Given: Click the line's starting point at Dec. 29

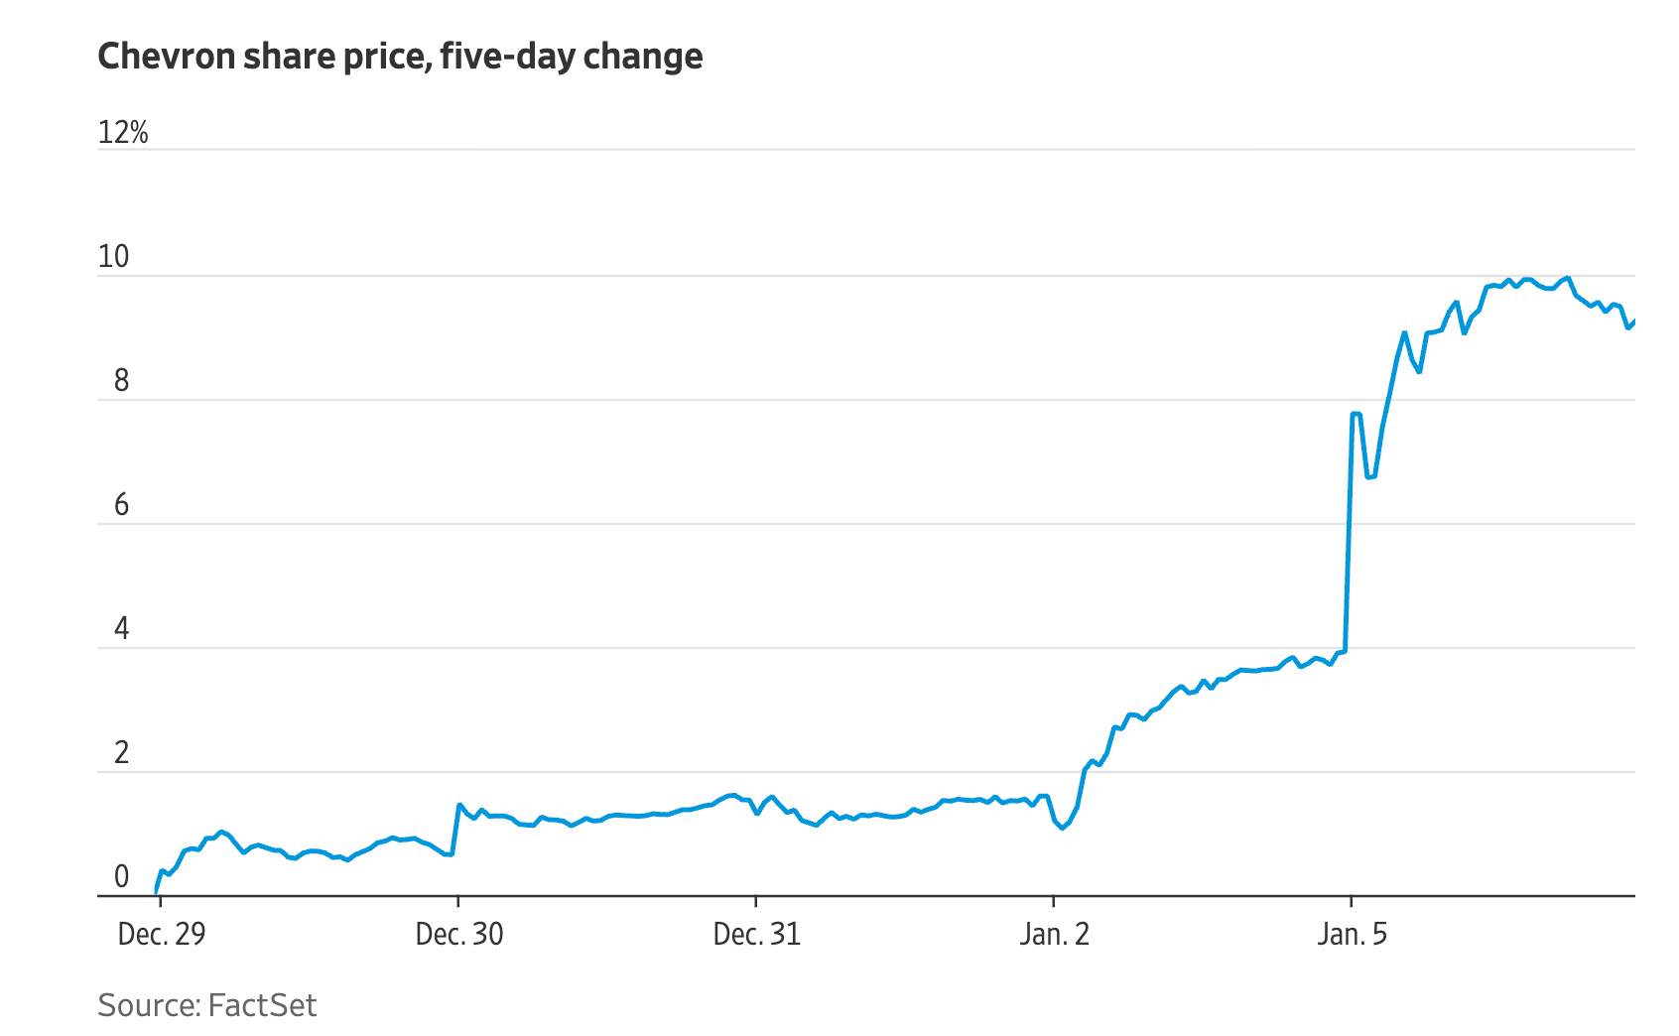Looking at the screenshot, I should tap(156, 892).
